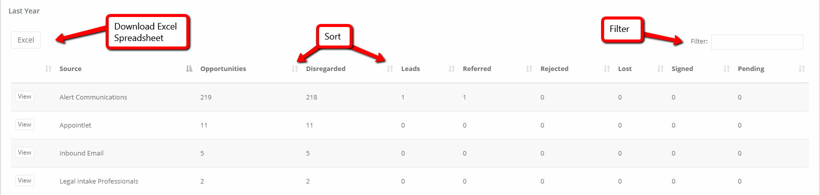The width and height of the screenshot is (820, 195).
Task: Click the Disregarded column header
Action: pos(326,68)
